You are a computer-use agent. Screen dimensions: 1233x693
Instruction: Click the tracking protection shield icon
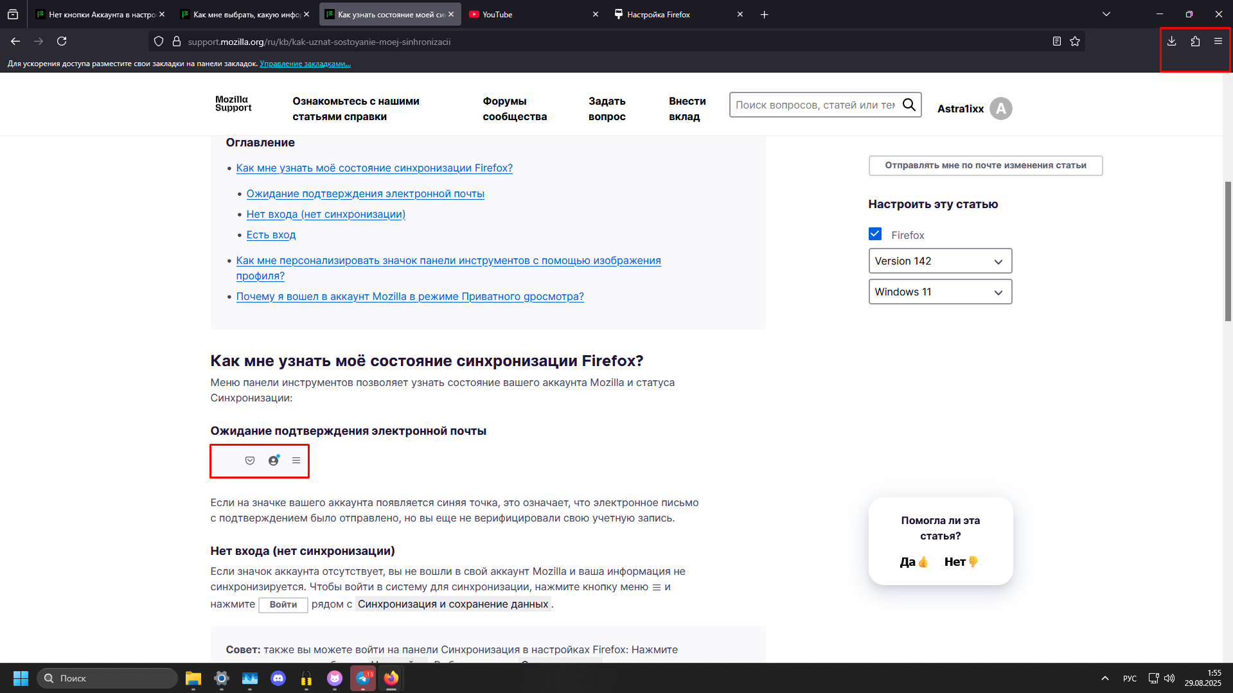point(159,42)
